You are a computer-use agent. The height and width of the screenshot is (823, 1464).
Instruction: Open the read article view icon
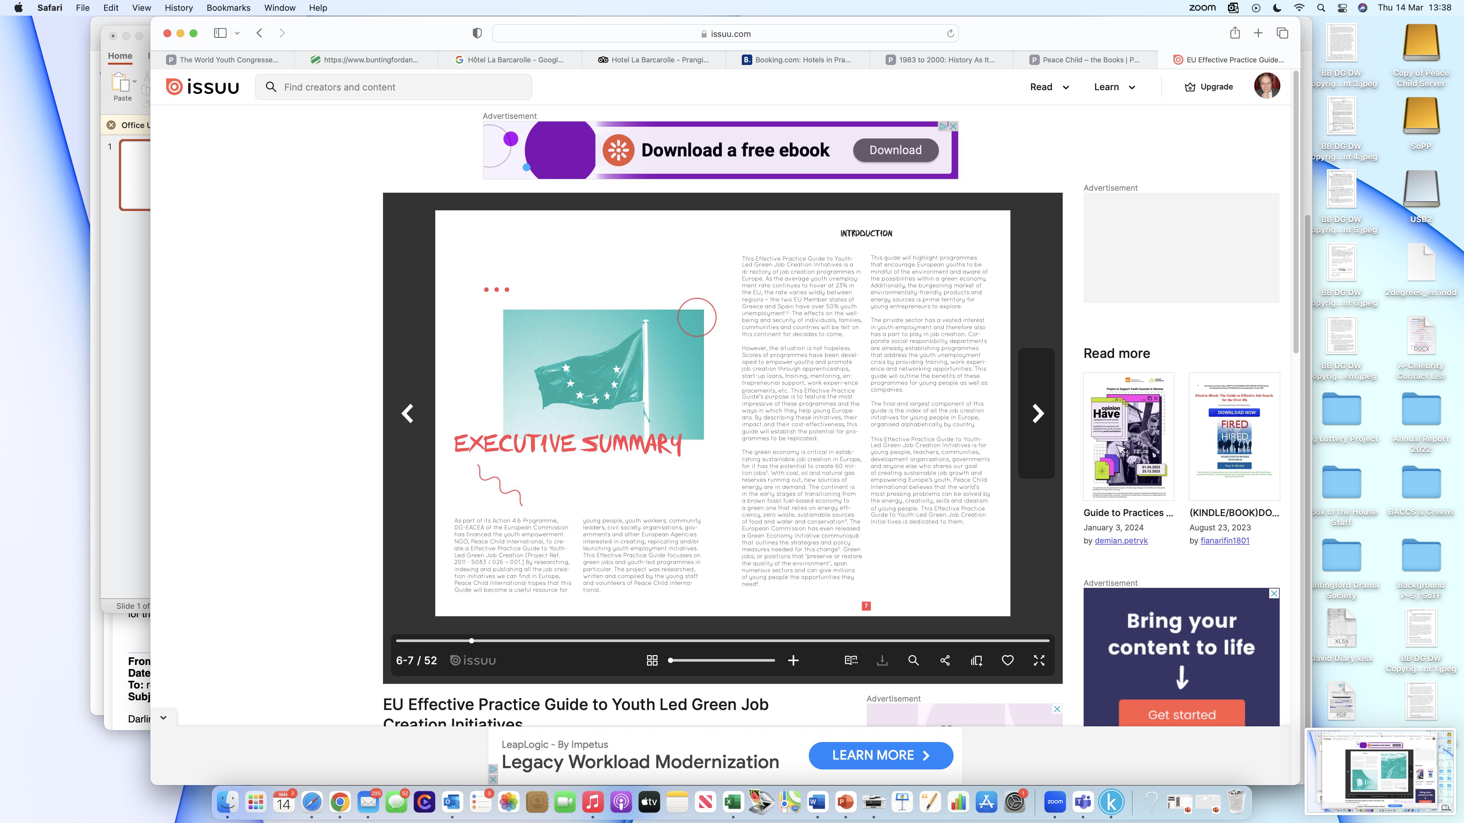[x=851, y=660]
